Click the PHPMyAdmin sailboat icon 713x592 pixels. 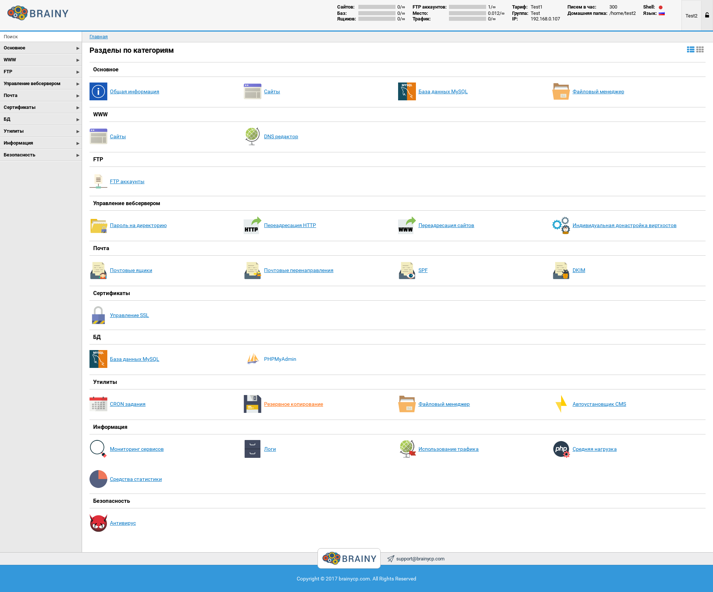coord(253,359)
